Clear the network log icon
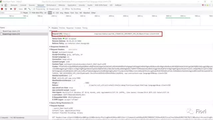 (x=6, y=9)
